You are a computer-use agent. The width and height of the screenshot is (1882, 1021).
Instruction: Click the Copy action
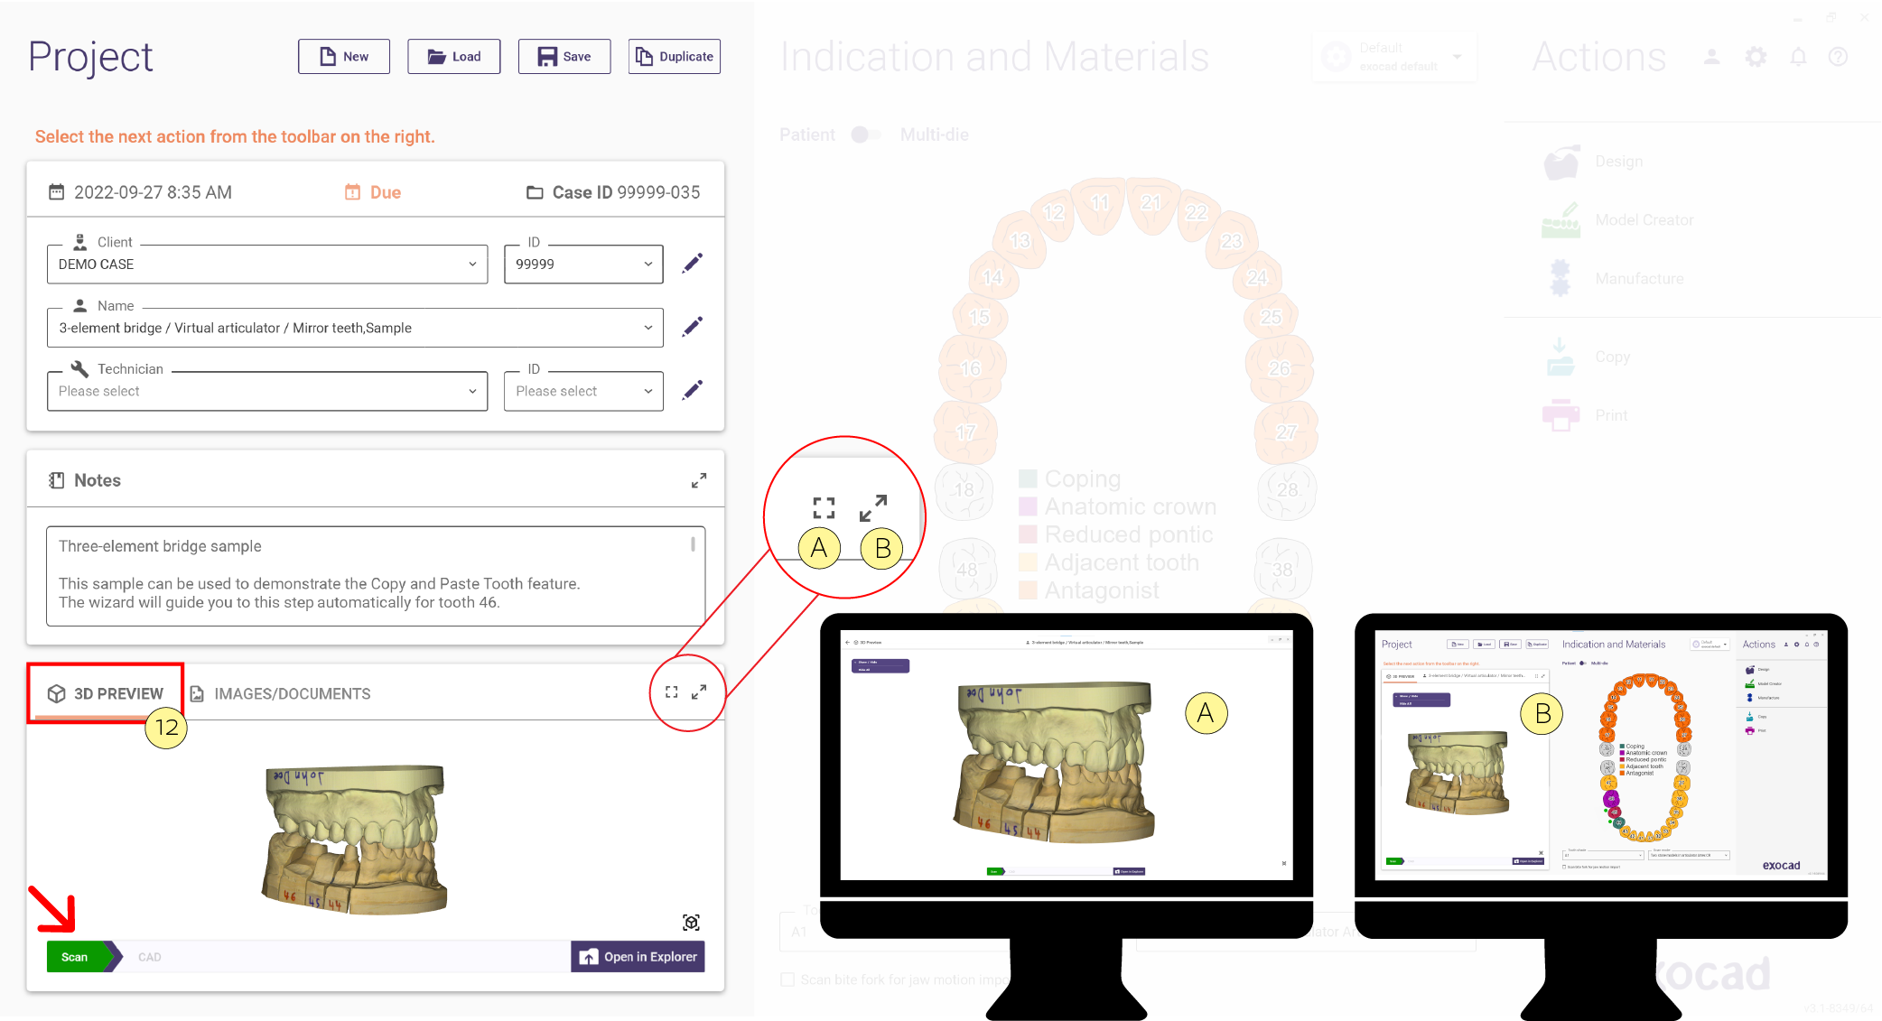tap(1588, 357)
